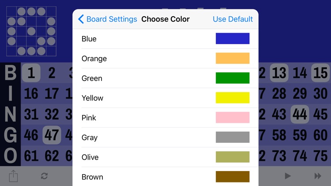The height and width of the screenshot is (186, 331).
Task: Tap the back chevron beside Board Settings
Action: [x=81, y=19]
